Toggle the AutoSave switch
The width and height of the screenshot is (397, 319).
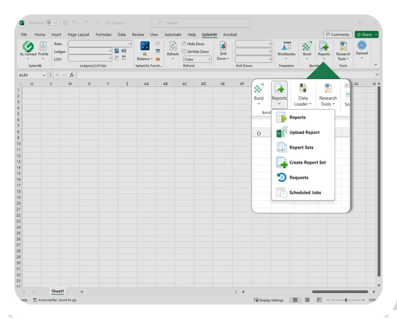click(52, 23)
